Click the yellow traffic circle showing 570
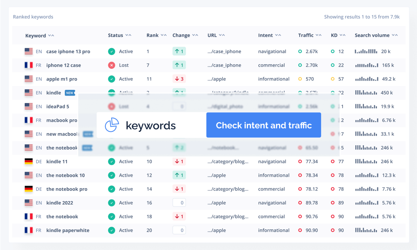Viewport: 417px width, 250px height. [300, 79]
